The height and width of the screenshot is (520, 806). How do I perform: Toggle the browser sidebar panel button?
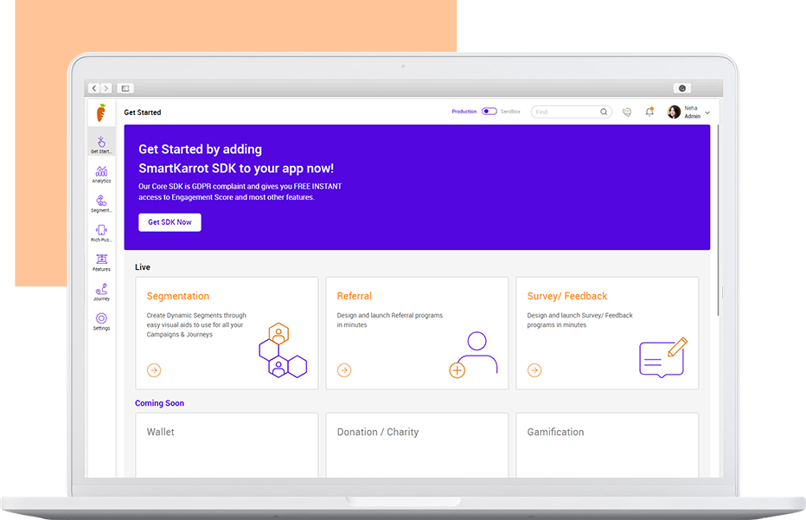click(125, 88)
